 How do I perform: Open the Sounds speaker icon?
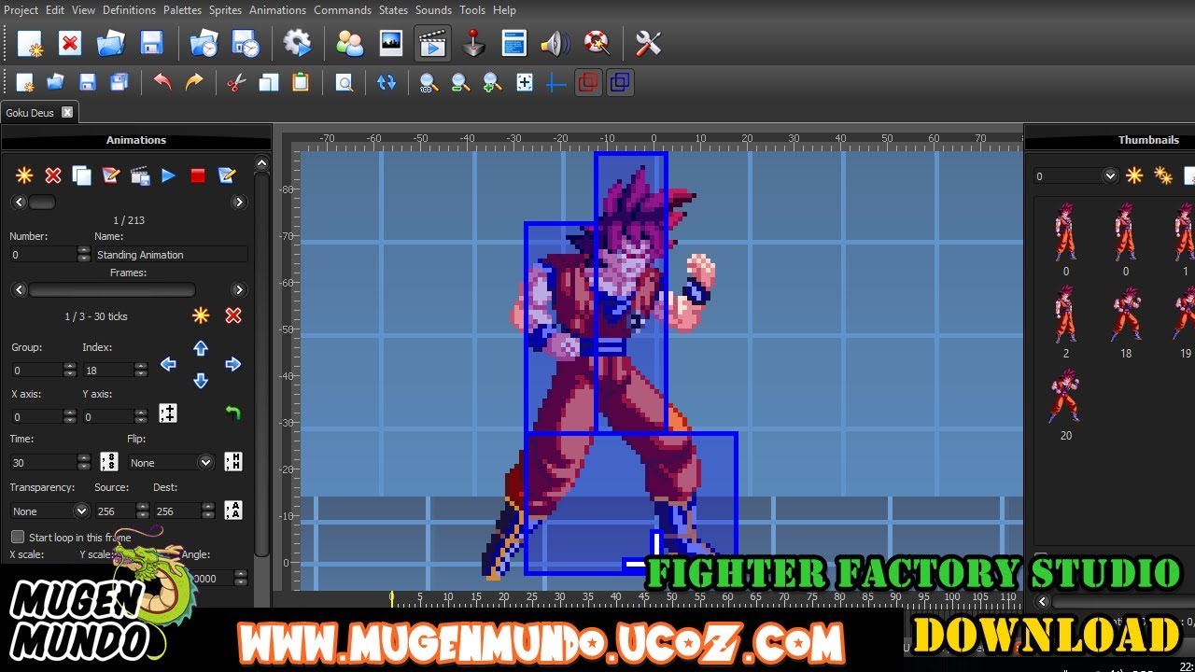click(555, 43)
